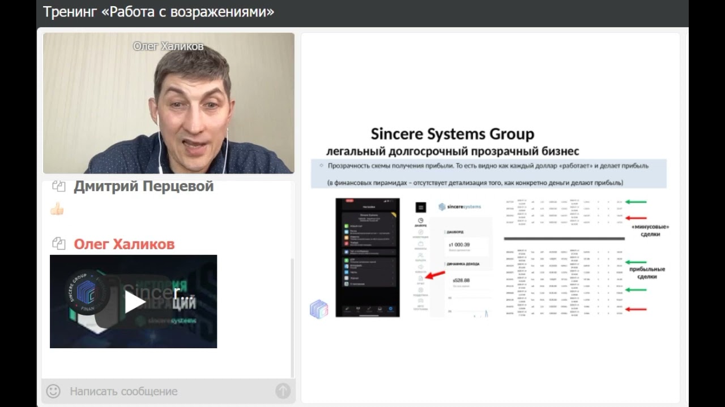725x407 pixels.
Task: Play the Sincere Systems video in chat
Action: [x=134, y=302]
